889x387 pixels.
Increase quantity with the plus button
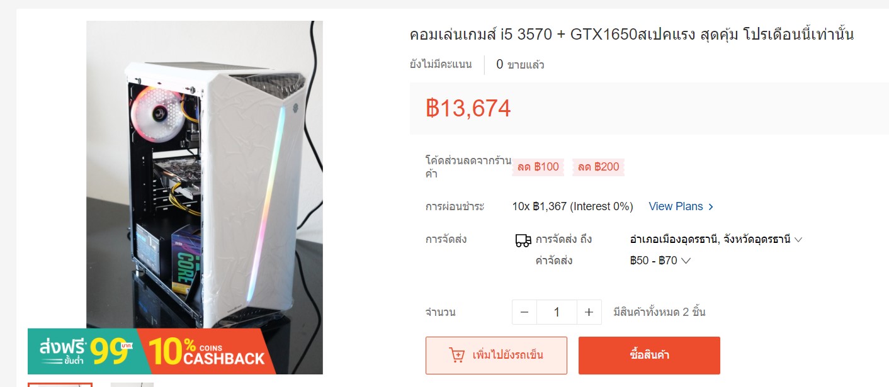[589, 312]
